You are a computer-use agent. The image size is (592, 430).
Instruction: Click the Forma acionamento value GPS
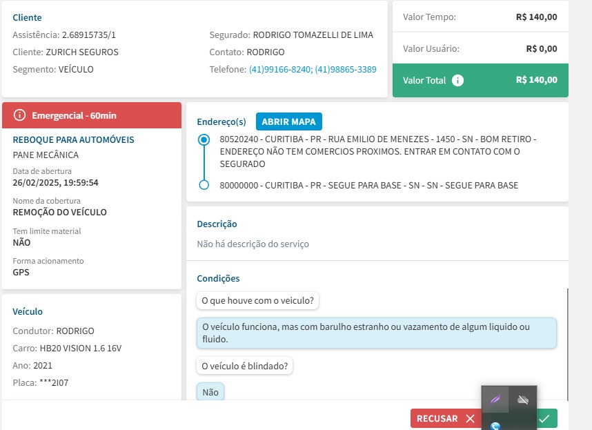click(21, 272)
